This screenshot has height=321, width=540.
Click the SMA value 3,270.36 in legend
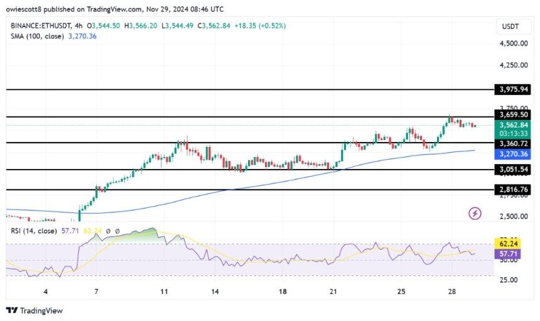pyautogui.click(x=82, y=36)
